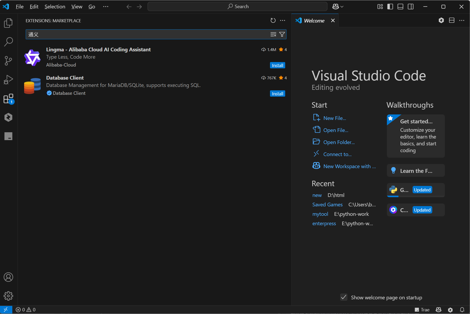Open the Run and Debug view
This screenshot has height=314, width=470.
pyautogui.click(x=8, y=80)
